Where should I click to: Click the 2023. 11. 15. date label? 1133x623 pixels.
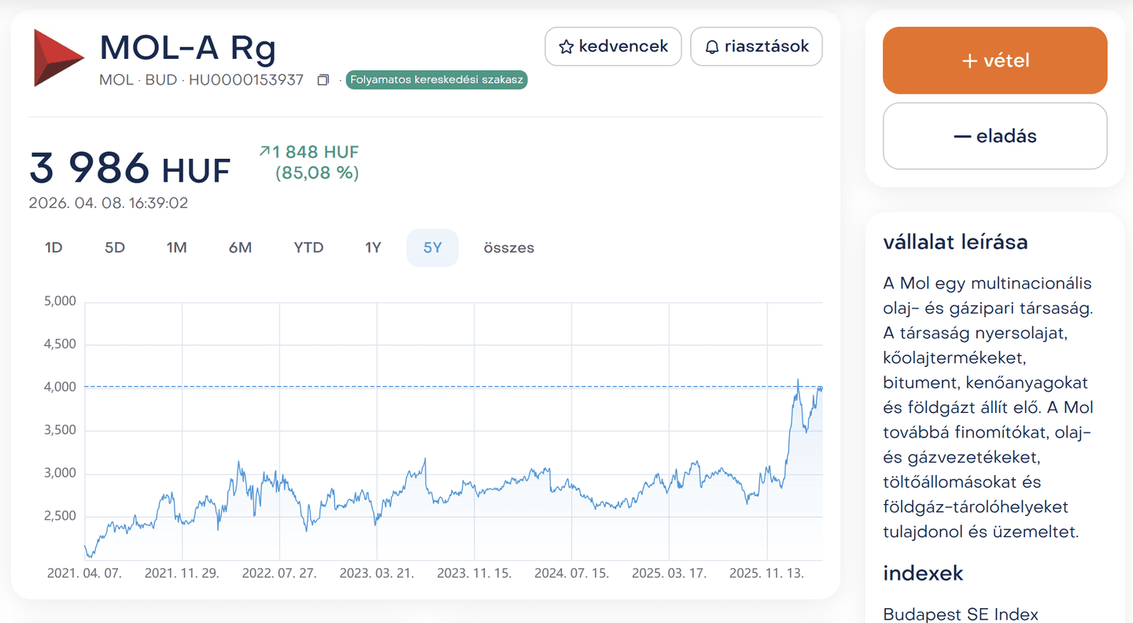[474, 573]
